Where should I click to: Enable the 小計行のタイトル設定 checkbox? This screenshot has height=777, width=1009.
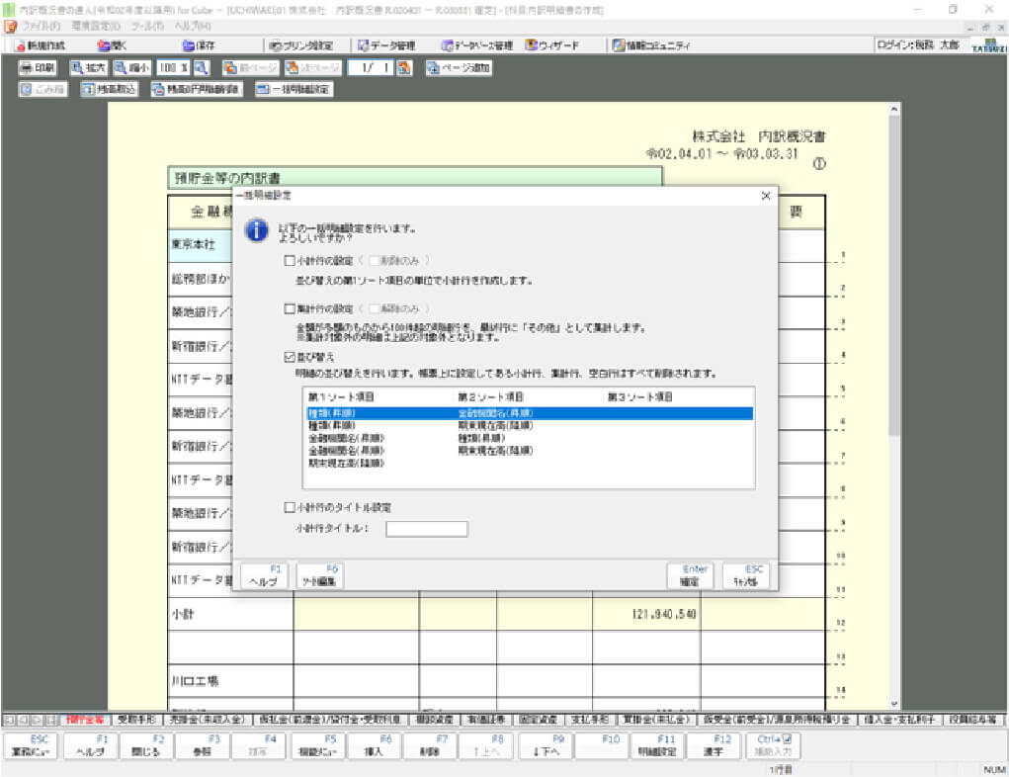[290, 507]
